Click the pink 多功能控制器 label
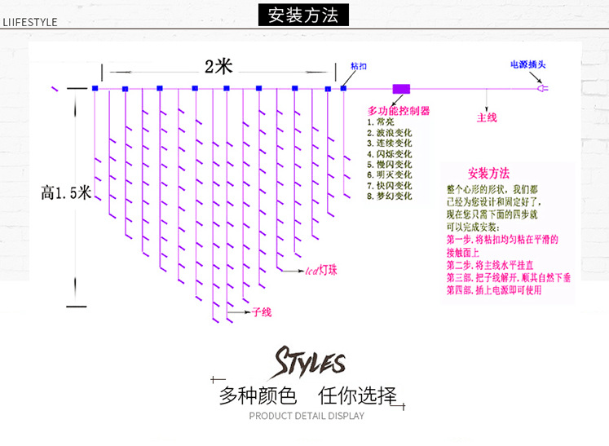 click(399, 111)
